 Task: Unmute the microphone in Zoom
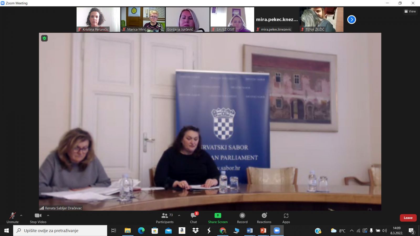[13, 218]
